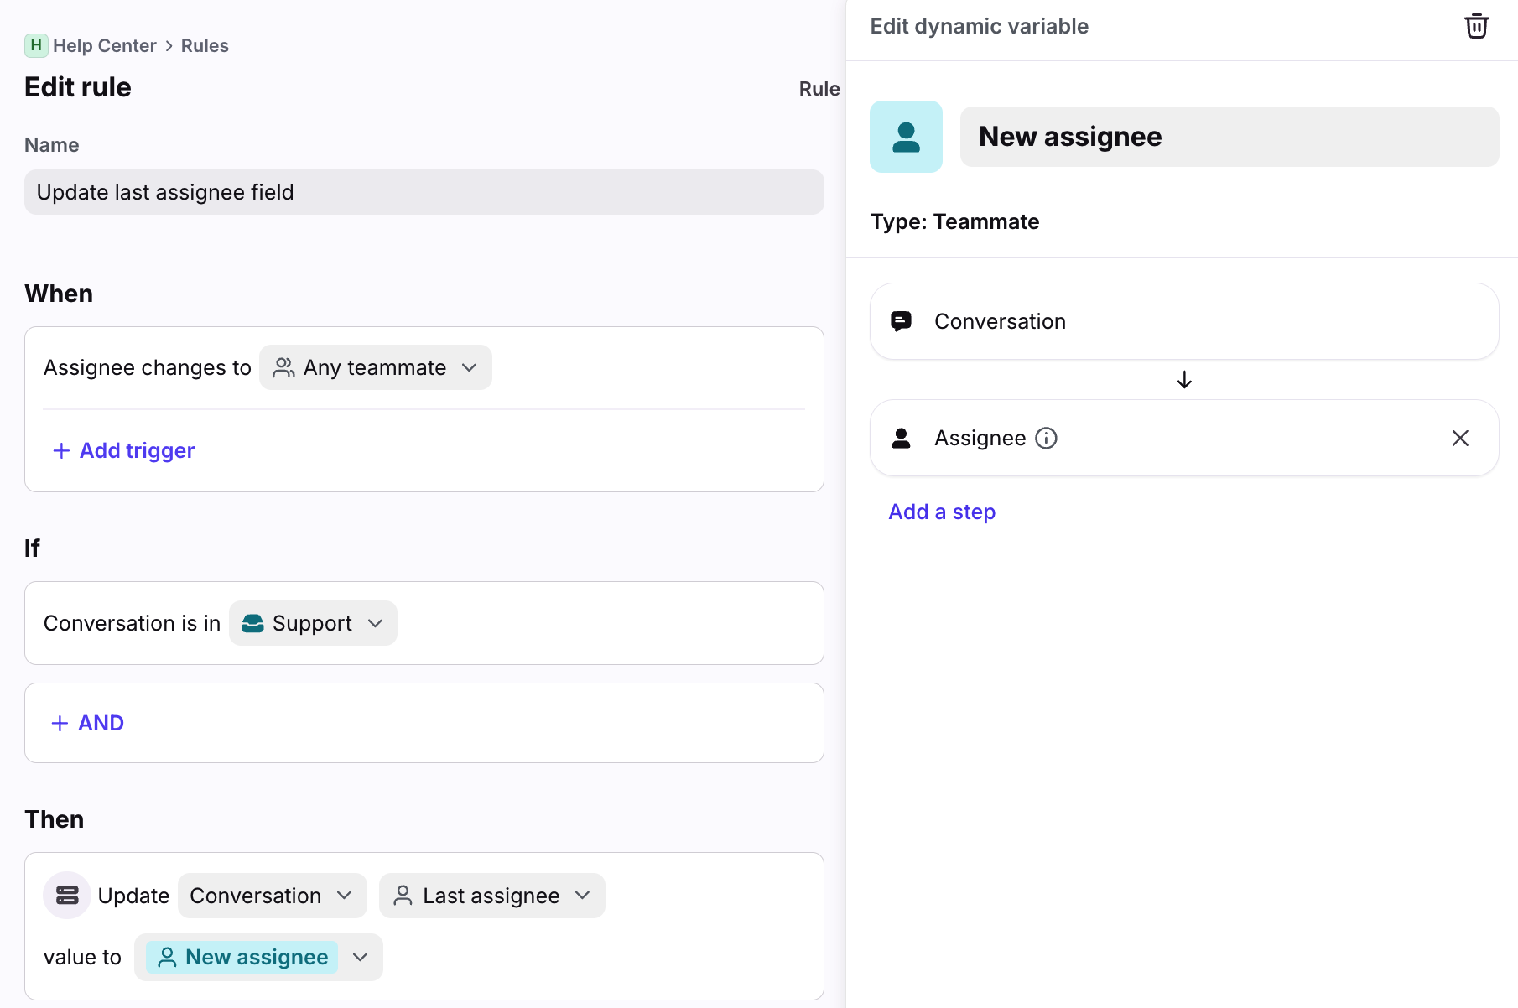Screen dimensions: 1518x1008
Task: Click the plus icon beside AND
Action: [x=60, y=724]
